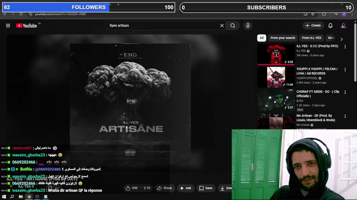Open options for CHXRAF FT ABIDE video
357x200 pixels.
(345, 92)
